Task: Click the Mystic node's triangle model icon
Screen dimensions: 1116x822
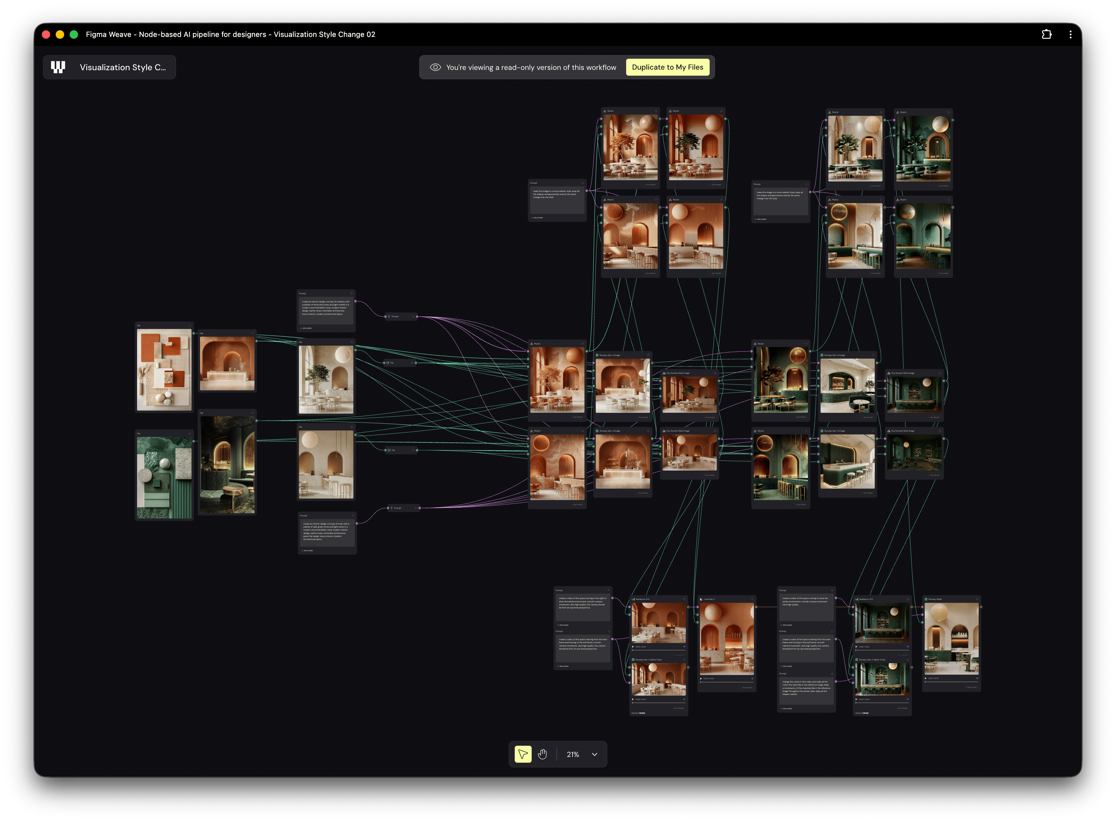Action: click(x=532, y=344)
